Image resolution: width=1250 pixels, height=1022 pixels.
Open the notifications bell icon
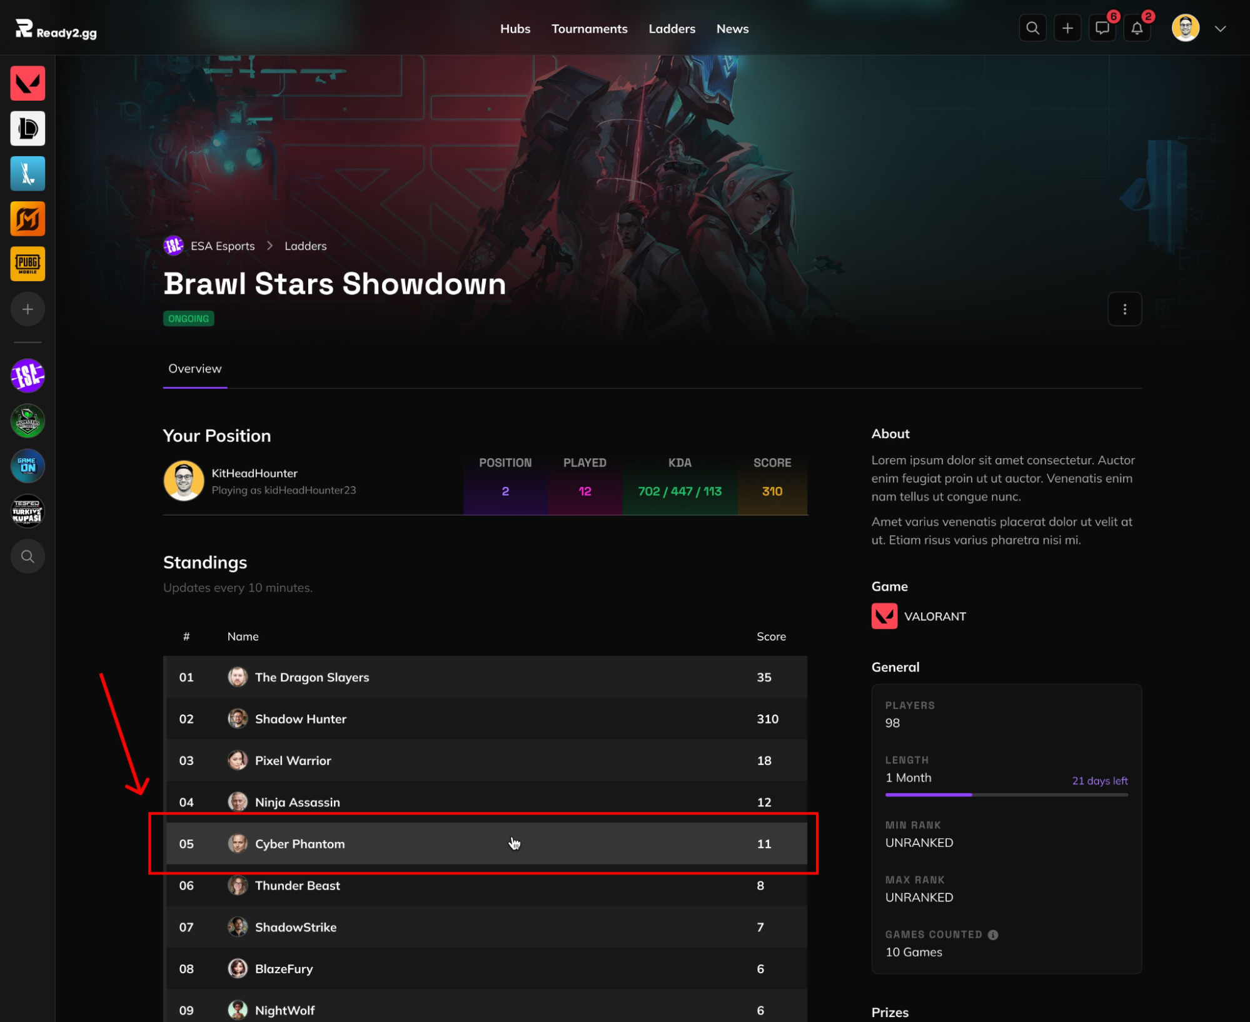(1137, 29)
